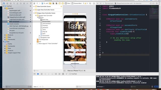
Task: Open Assets.xcassets catalog
Action: [14, 24]
